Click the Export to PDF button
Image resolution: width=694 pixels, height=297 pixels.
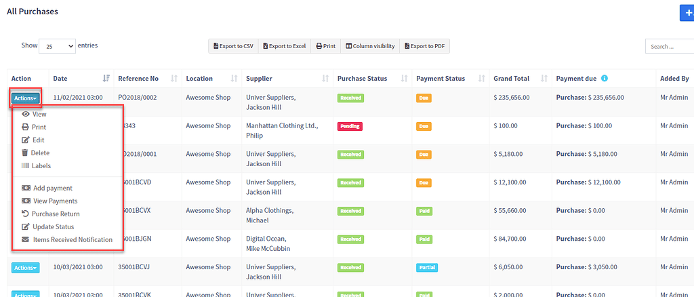[424, 46]
